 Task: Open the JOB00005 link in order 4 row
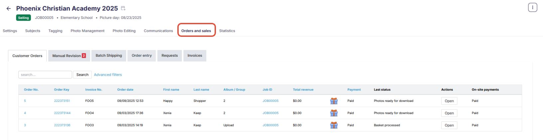271,113
